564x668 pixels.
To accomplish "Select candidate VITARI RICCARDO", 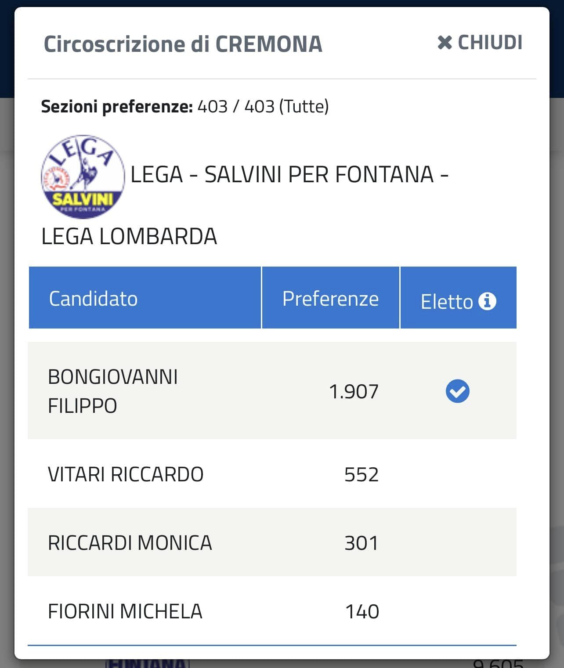I will coord(126,474).
